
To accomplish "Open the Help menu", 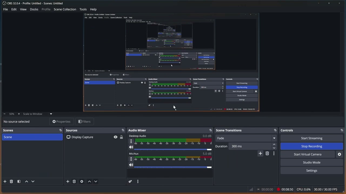I will point(93,9).
